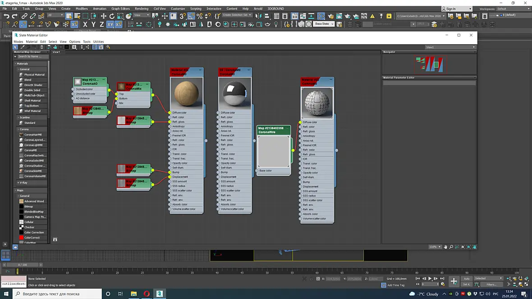The width and height of the screenshot is (532, 299).
Task: Activate the Select and Move tool
Action: (x=104, y=16)
